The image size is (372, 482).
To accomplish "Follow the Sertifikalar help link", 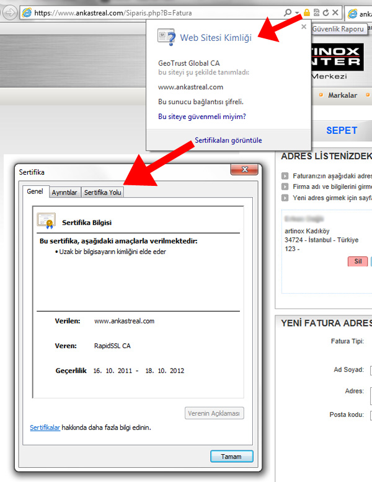I will (x=45, y=427).
